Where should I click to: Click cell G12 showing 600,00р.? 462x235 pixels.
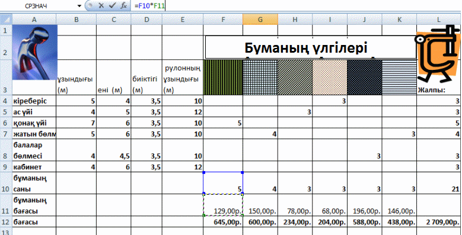coord(260,223)
